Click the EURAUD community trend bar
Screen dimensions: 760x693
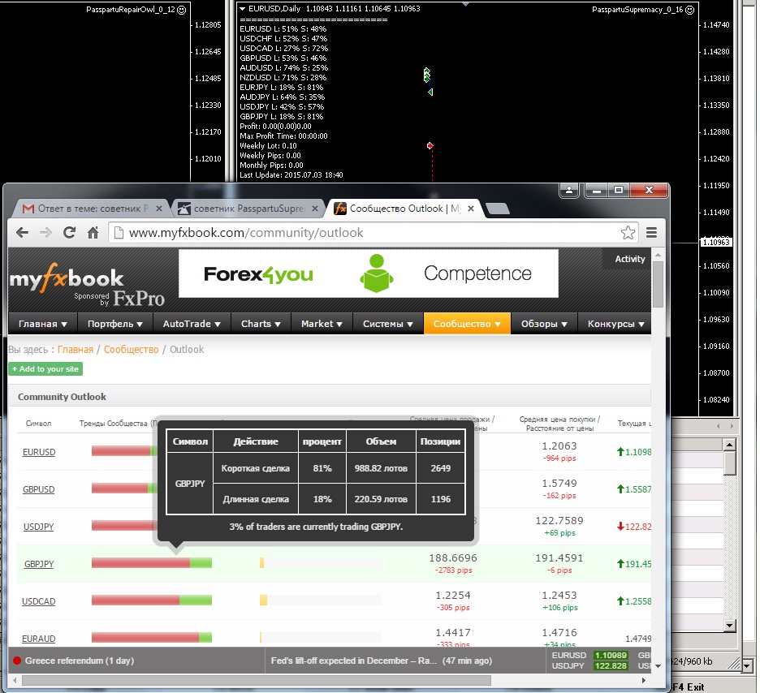pyautogui.click(x=152, y=637)
